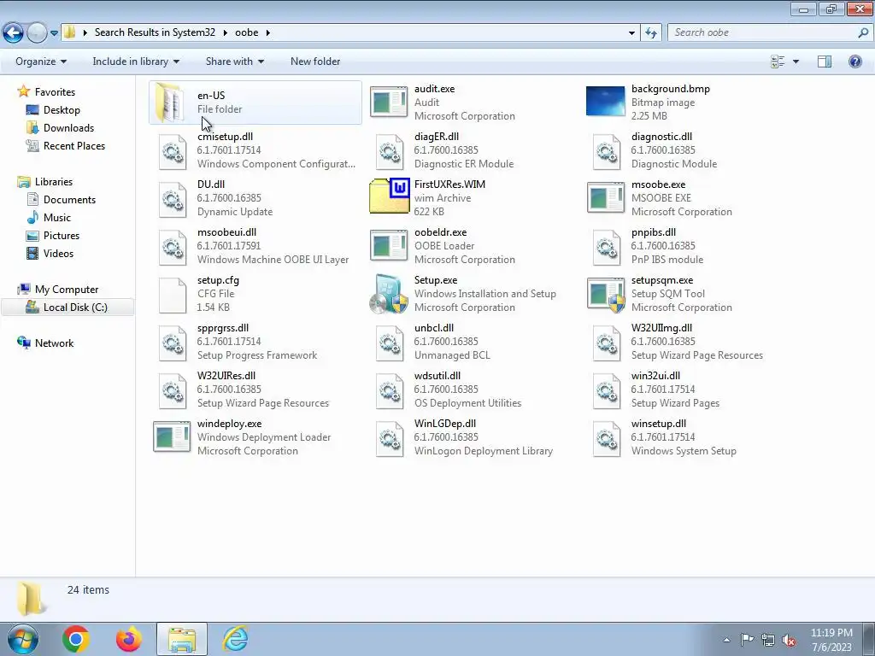Open Network in the navigation pane

pyautogui.click(x=54, y=343)
